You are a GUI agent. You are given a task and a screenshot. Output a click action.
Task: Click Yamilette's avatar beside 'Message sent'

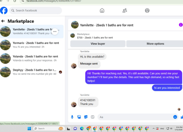(74, 66)
